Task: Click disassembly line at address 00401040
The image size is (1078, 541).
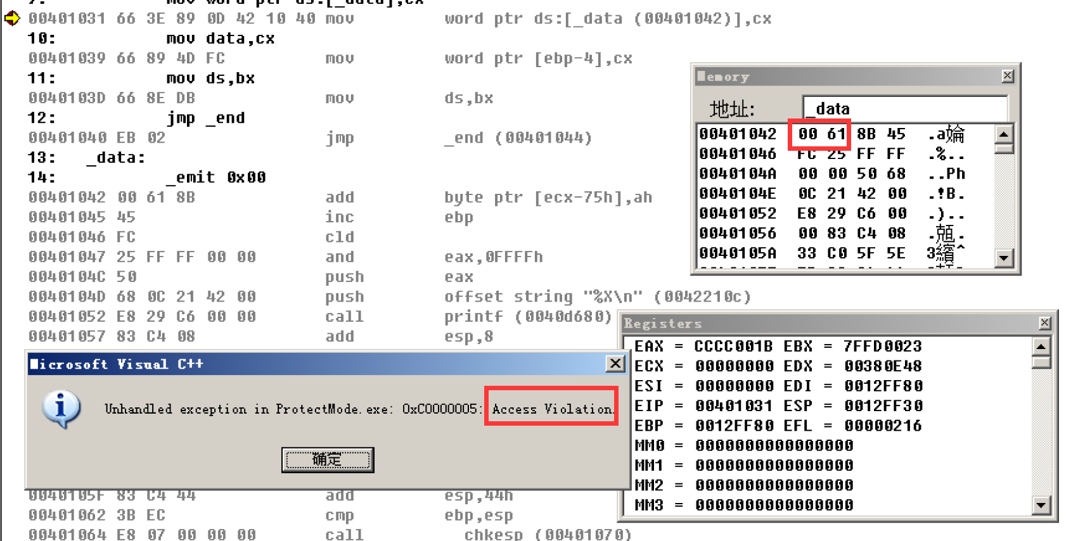Action: tap(309, 137)
